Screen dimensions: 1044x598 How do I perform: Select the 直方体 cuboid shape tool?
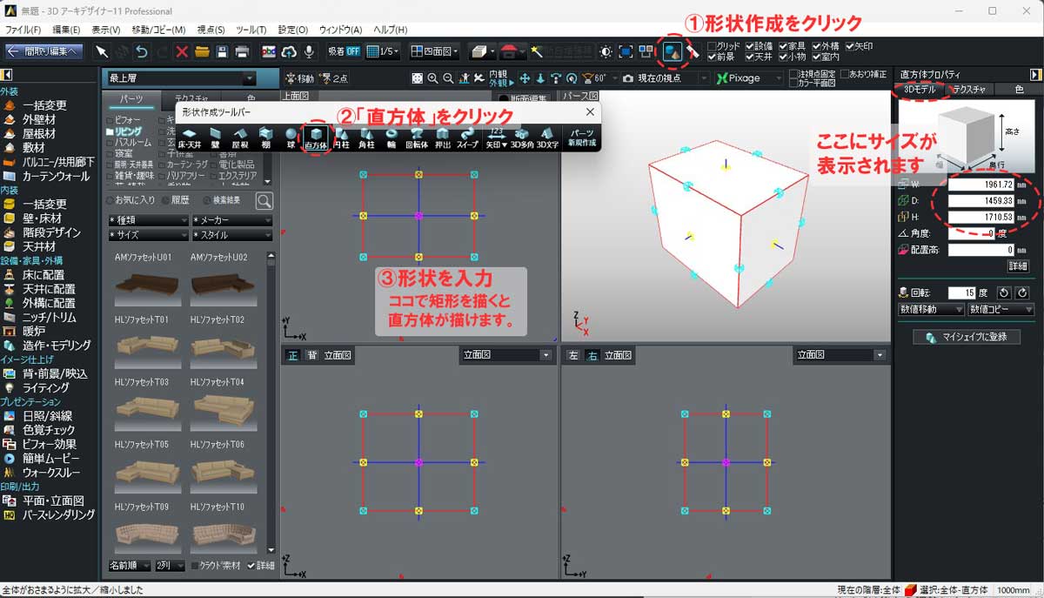(x=318, y=138)
